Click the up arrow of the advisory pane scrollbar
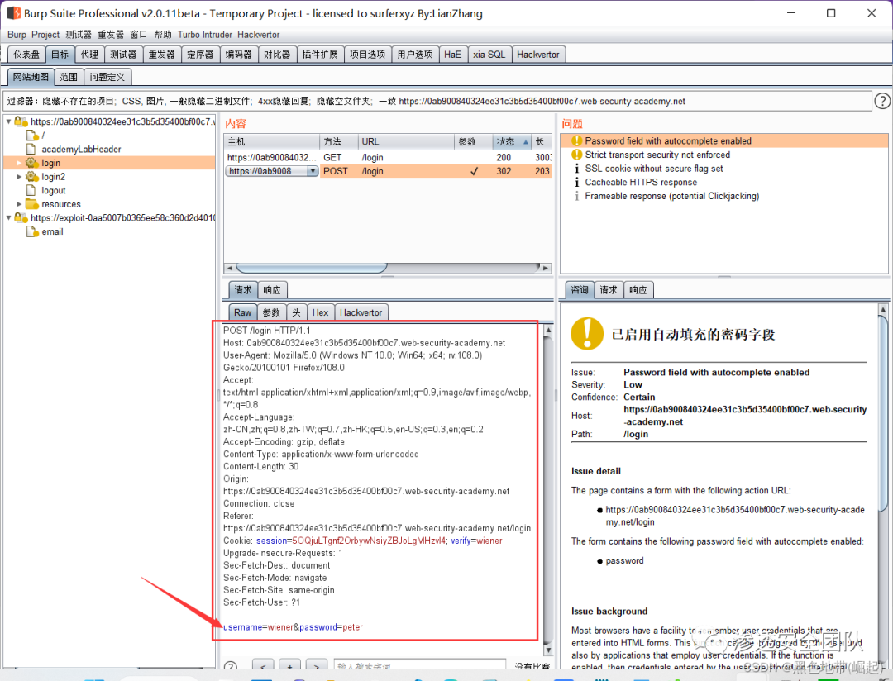This screenshot has height=681, width=893. (x=883, y=309)
